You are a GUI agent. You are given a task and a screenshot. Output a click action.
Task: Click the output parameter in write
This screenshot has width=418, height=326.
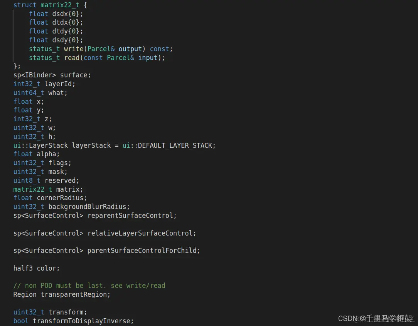(x=130, y=49)
